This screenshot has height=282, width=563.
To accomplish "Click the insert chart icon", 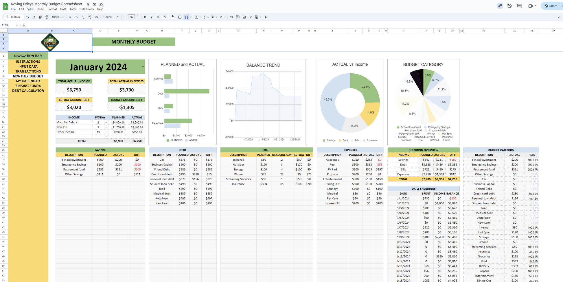I will tap(244, 17).
